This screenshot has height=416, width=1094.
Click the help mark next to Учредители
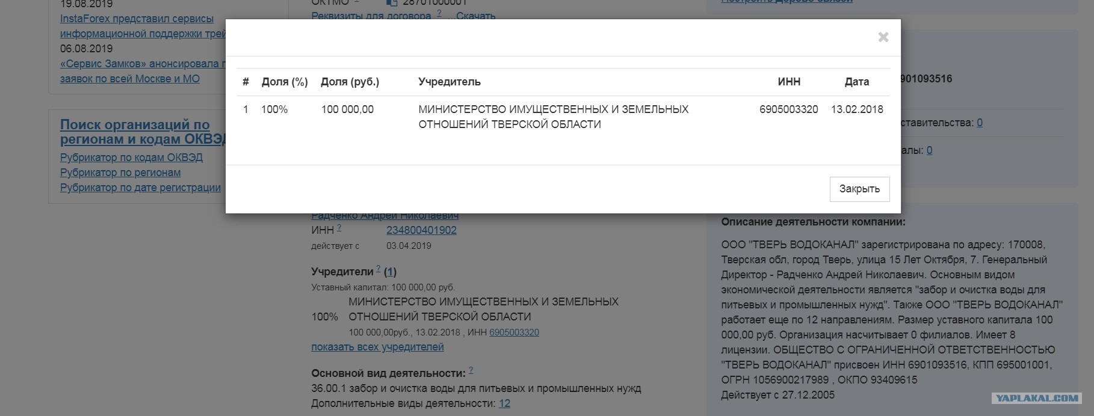pos(379,269)
